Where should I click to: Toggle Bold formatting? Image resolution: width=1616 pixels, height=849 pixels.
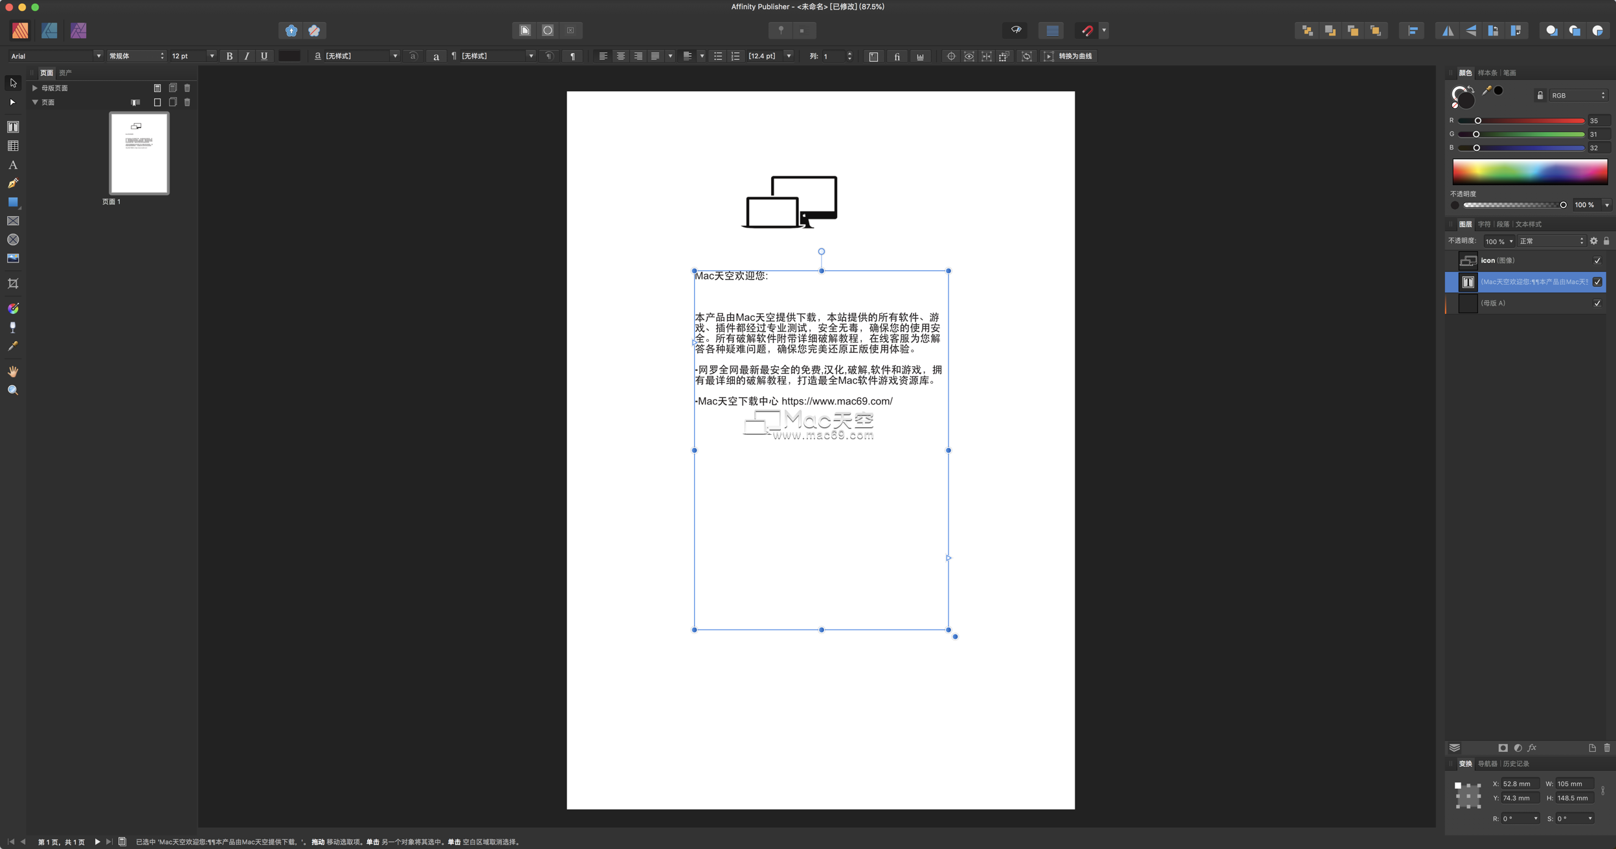pos(229,56)
